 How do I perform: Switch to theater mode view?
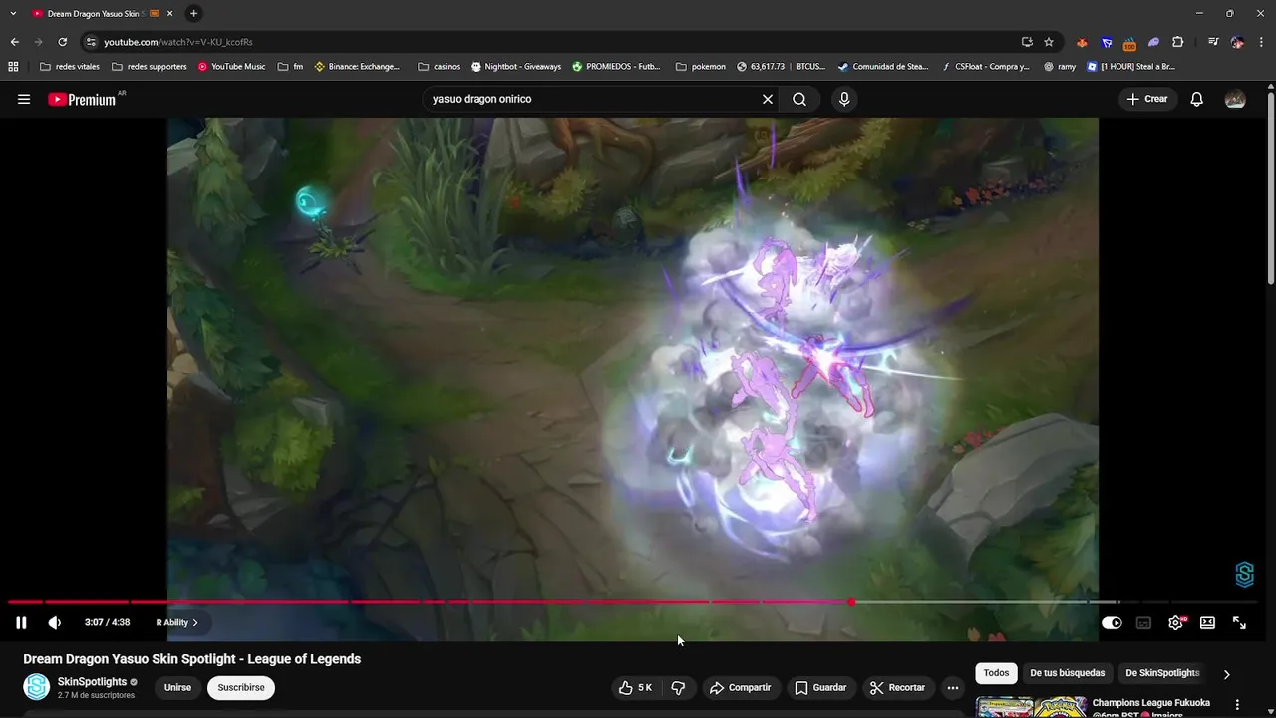pos(1208,622)
